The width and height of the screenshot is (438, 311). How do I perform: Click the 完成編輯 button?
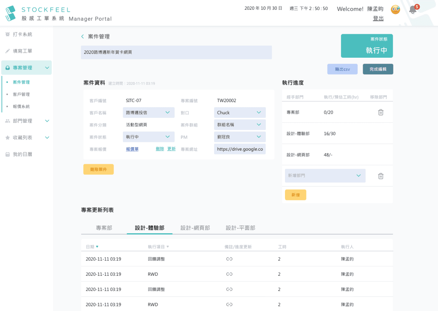378,69
